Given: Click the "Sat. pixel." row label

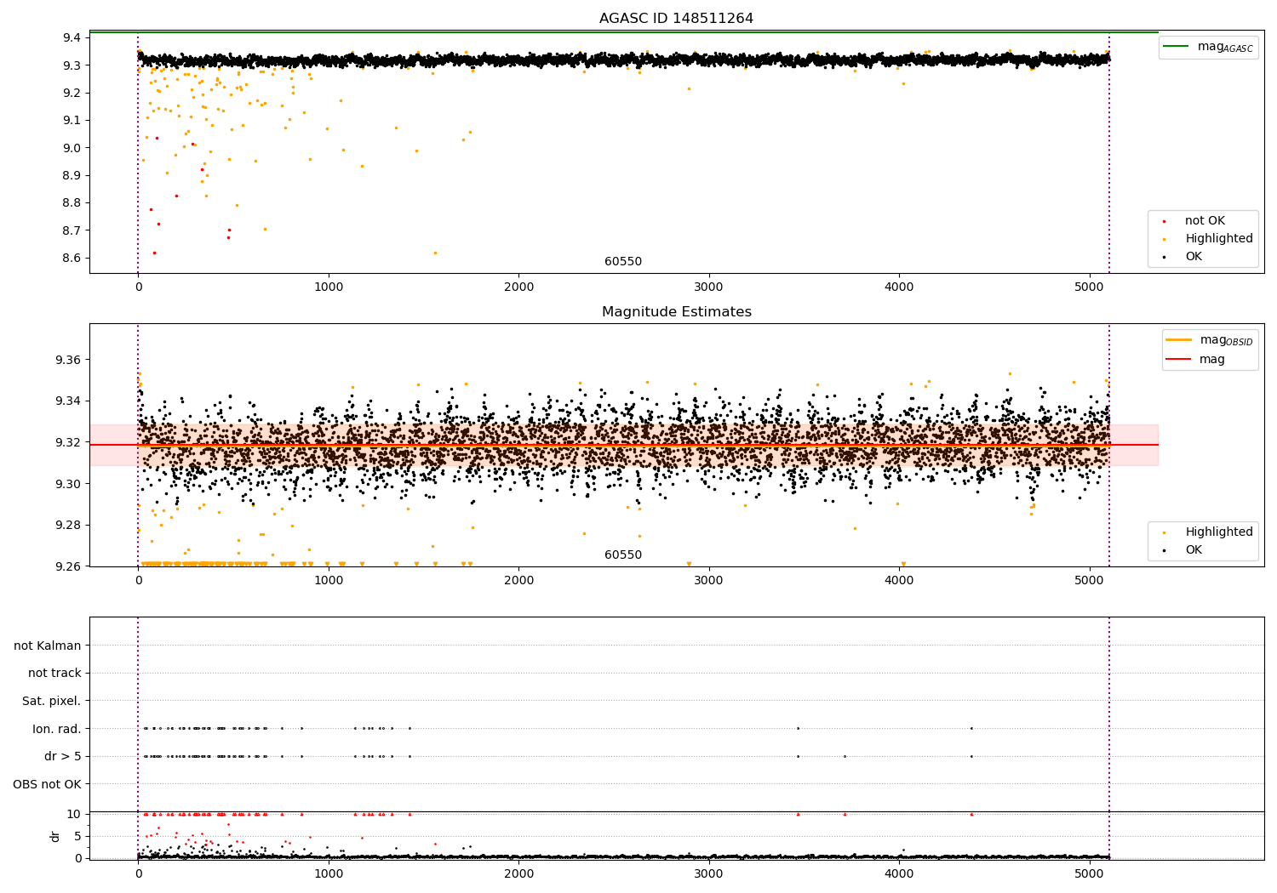Looking at the screenshot, I should pyautogui.click(x=52, y=701).
